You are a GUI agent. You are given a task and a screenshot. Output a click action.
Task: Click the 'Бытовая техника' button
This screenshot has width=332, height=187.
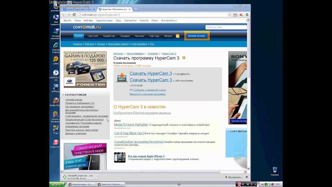point(196,36)
